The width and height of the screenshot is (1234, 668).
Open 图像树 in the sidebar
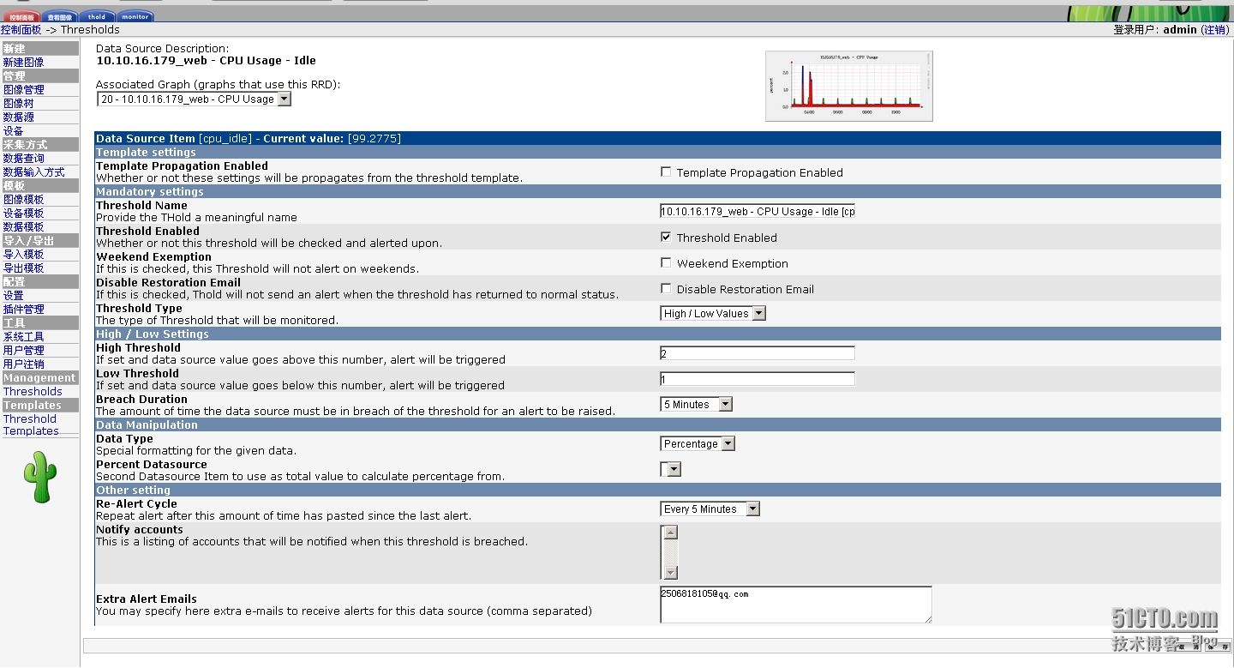click(x=18, y=103)
